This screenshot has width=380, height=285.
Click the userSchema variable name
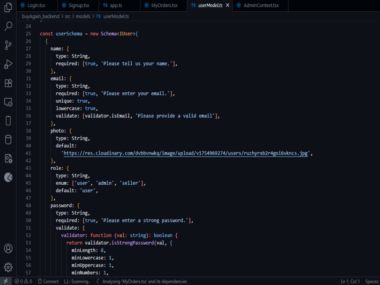click(x=69, y=34)
